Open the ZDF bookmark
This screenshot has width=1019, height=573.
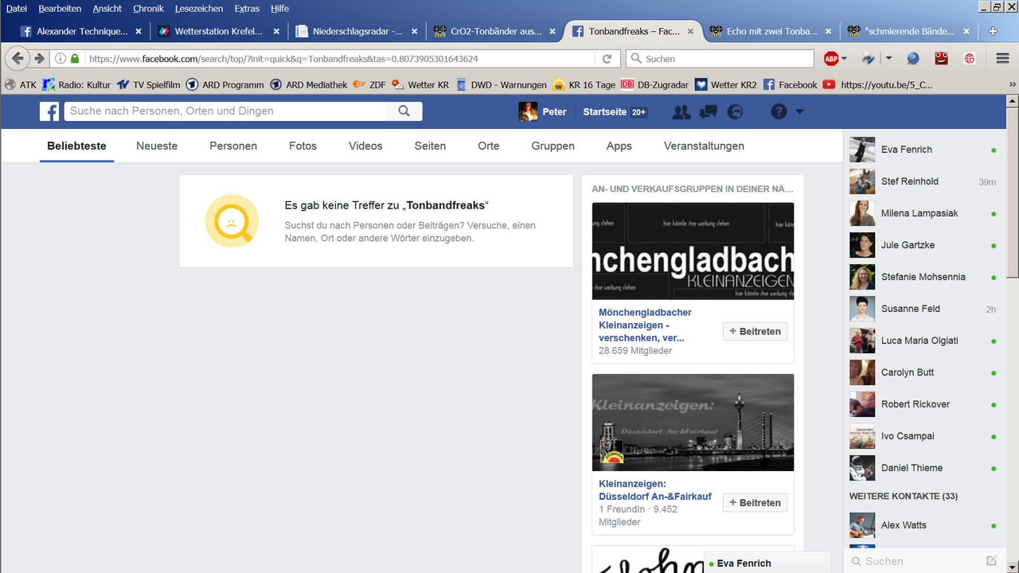click(370, 84)
